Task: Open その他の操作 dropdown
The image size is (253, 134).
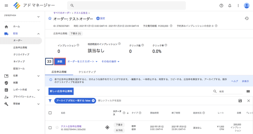Action: click(x=110, y=61)
